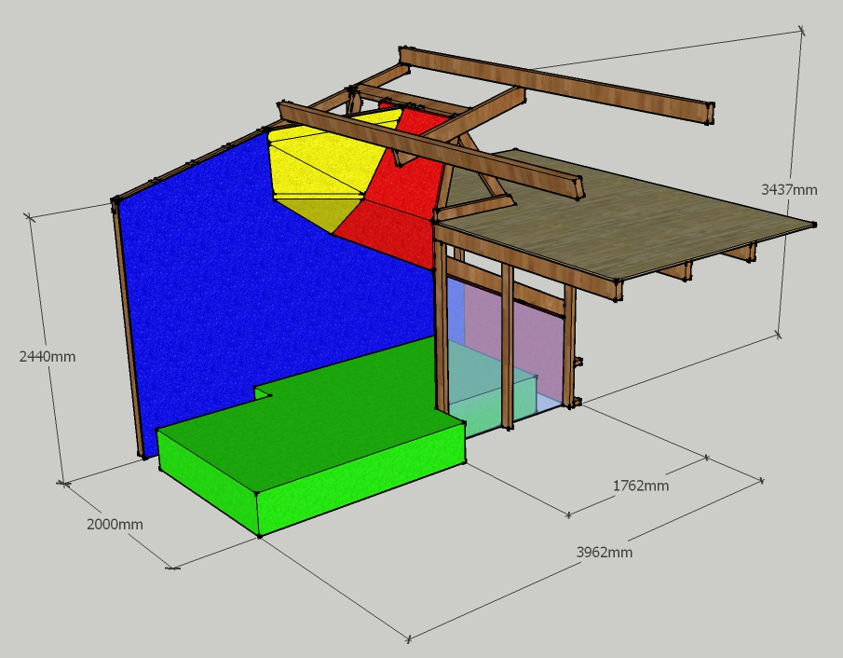Click the topmost long wooden beam
This screenshot has width=843, height=658.
(559, 84)
